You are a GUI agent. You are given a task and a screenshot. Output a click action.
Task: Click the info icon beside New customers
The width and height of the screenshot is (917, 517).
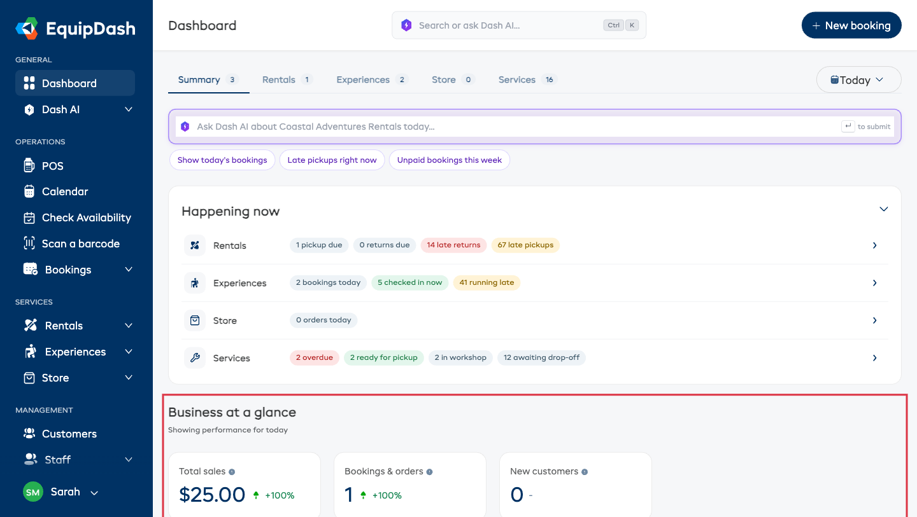click(585, 472)
